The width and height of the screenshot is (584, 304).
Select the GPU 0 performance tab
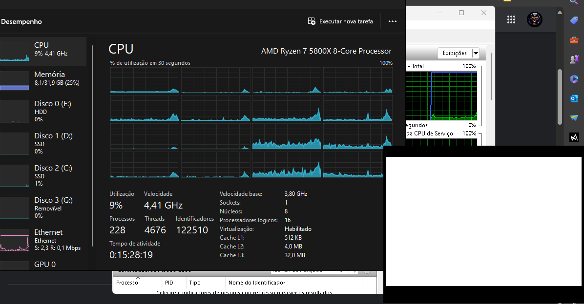pyautogui.click(x=43, y=264)
